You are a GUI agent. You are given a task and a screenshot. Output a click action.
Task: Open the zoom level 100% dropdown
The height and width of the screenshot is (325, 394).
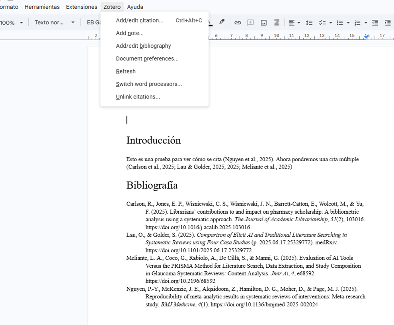click(12, 23)
